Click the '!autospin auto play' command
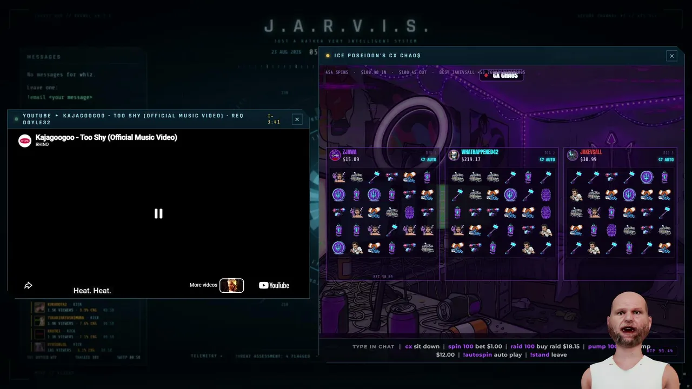 coord(493,354)
